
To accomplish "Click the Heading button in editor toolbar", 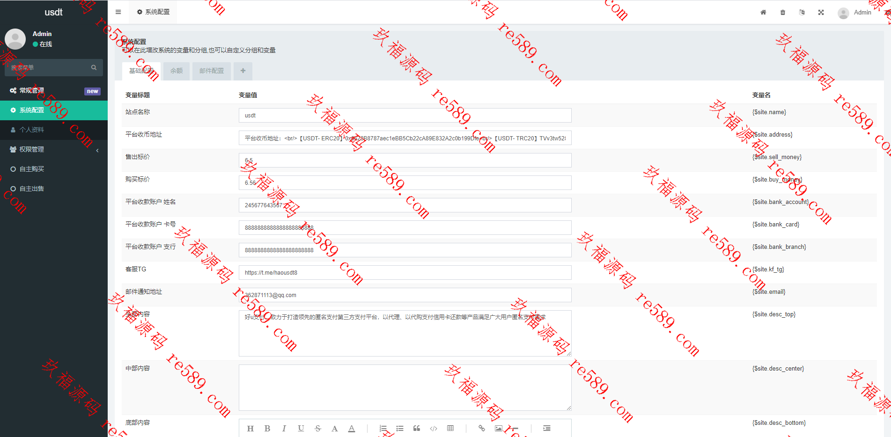I will click(250, 428).
